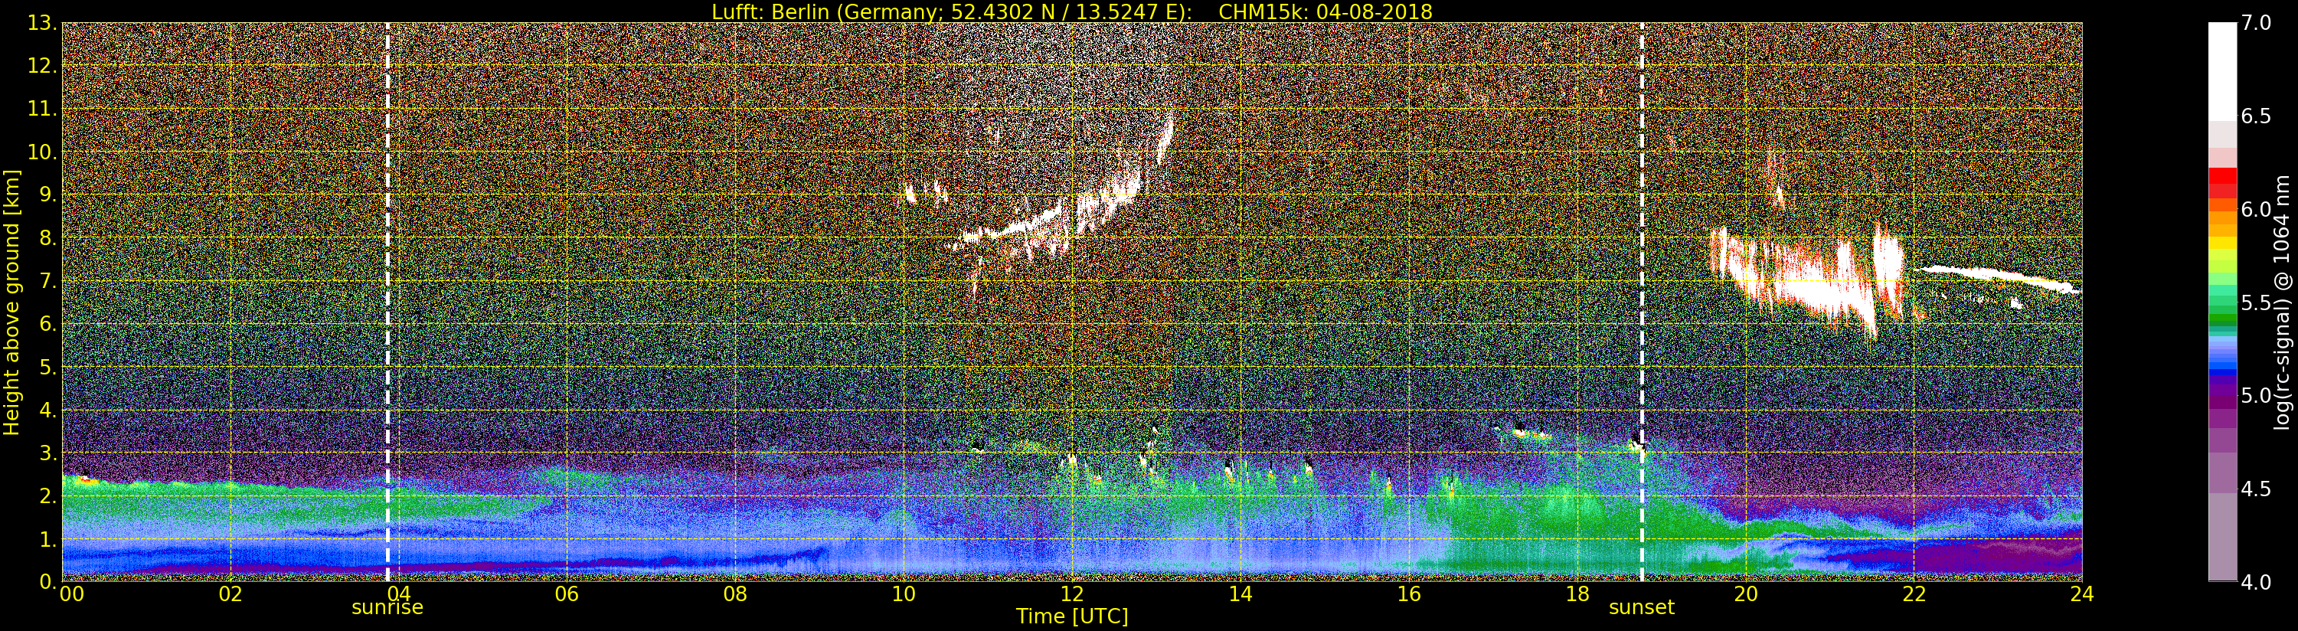Click the colorbar tick label '7.0'
This screenshot has width=2298, height=631.
coord(2255,23)
